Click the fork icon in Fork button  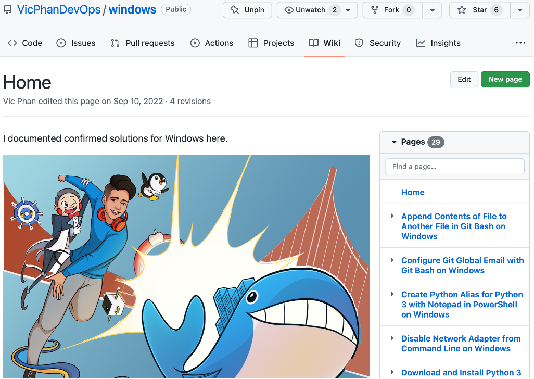click(x=375, y=10)
